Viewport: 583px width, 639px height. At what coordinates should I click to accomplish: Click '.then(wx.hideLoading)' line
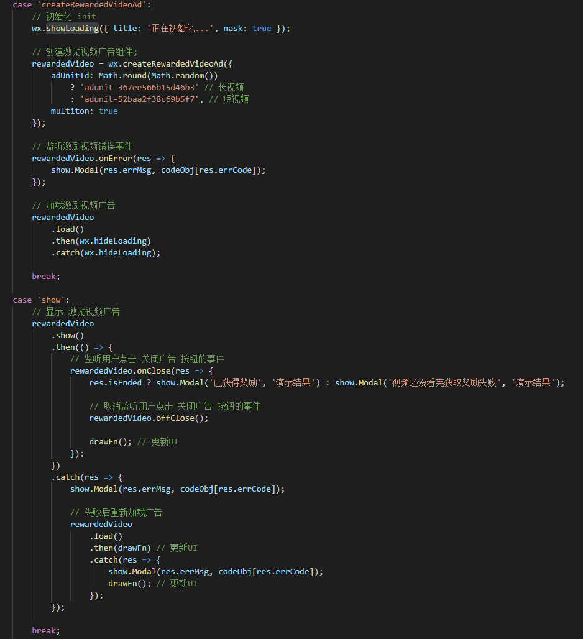101,241
